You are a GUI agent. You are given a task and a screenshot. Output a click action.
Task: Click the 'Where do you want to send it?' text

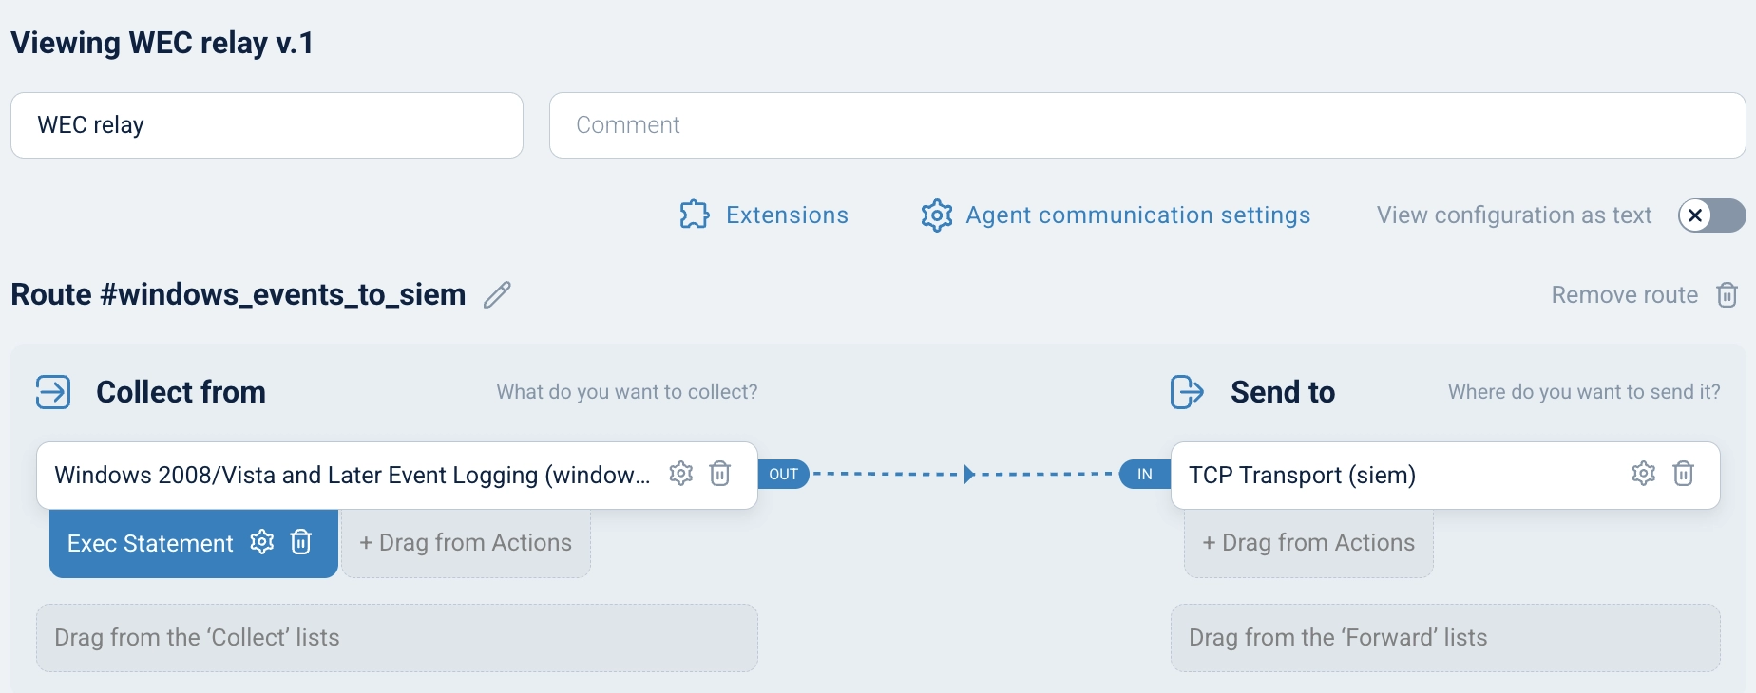tap(1584, 392)
